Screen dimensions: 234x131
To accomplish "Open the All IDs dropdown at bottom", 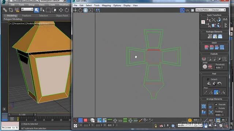I will pyautogui.click(x=190, y=126).
